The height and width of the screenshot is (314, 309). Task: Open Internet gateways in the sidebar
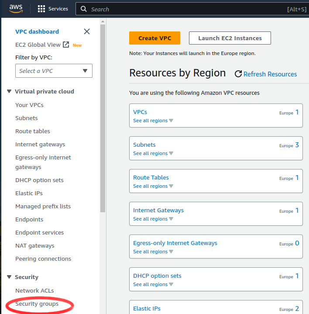40,145
